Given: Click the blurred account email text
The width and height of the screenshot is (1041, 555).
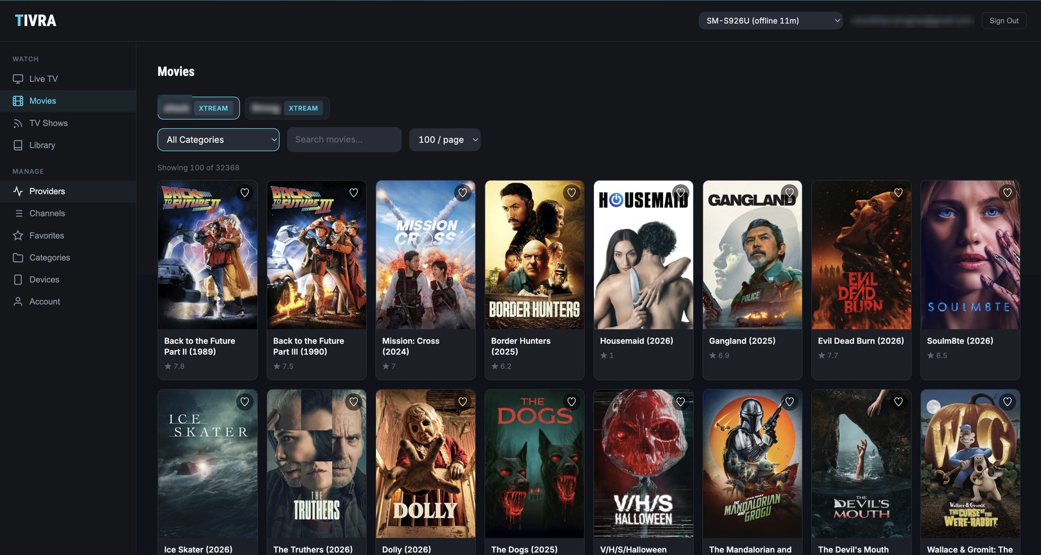Looking at the screenshot, I should click(912, 21).
